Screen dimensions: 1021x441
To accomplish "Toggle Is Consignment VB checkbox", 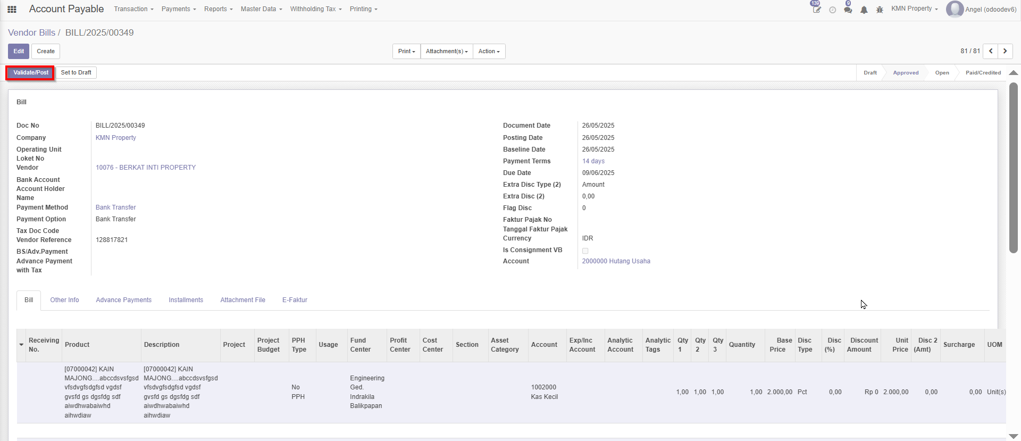I will [x=585, y=251].
